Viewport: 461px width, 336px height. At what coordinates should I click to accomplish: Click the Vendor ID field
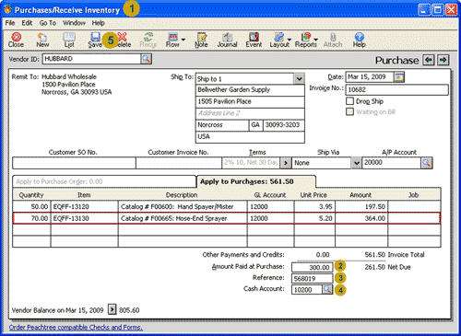(x=91, y=59)
